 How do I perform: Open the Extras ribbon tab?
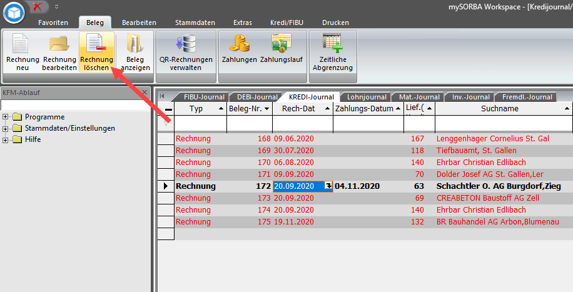243,23
